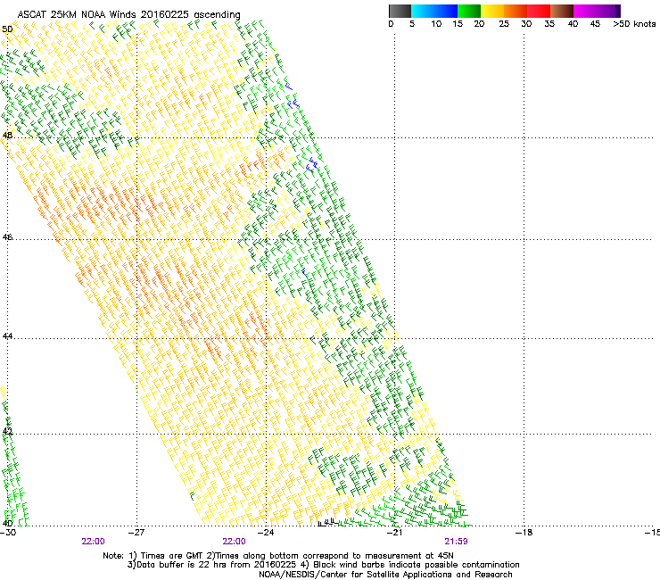
Task: Click the note line starting 'Note: 1) Times are GMT'
Action: pos(278,556)
